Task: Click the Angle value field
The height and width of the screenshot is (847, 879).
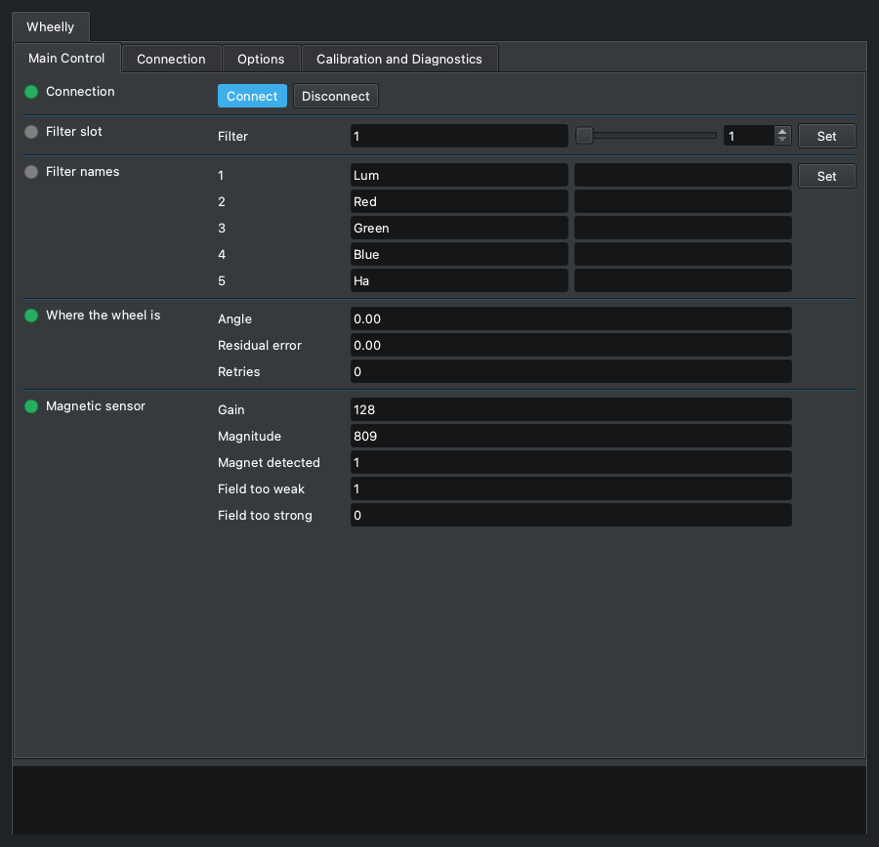Action: (x=571, y=318)
